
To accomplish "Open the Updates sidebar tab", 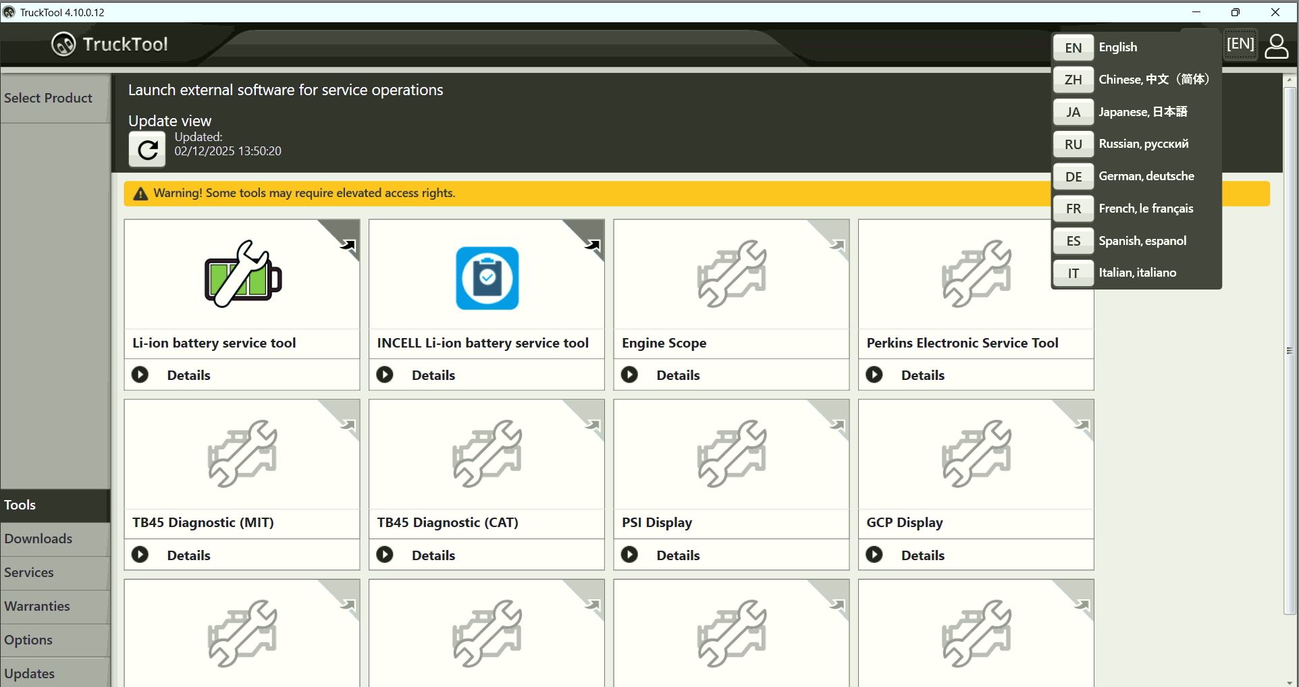I will (x=55, y=674).
